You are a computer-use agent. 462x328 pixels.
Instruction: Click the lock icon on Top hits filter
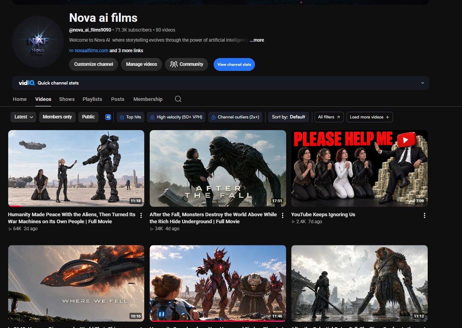pos(122,117)
